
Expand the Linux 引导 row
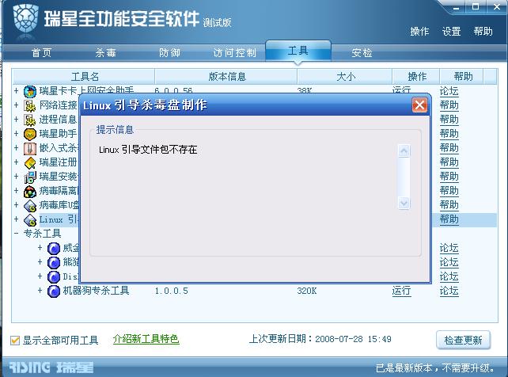tap(16, 219)
